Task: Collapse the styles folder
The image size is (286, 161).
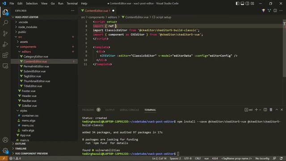Action: point(44,110)
